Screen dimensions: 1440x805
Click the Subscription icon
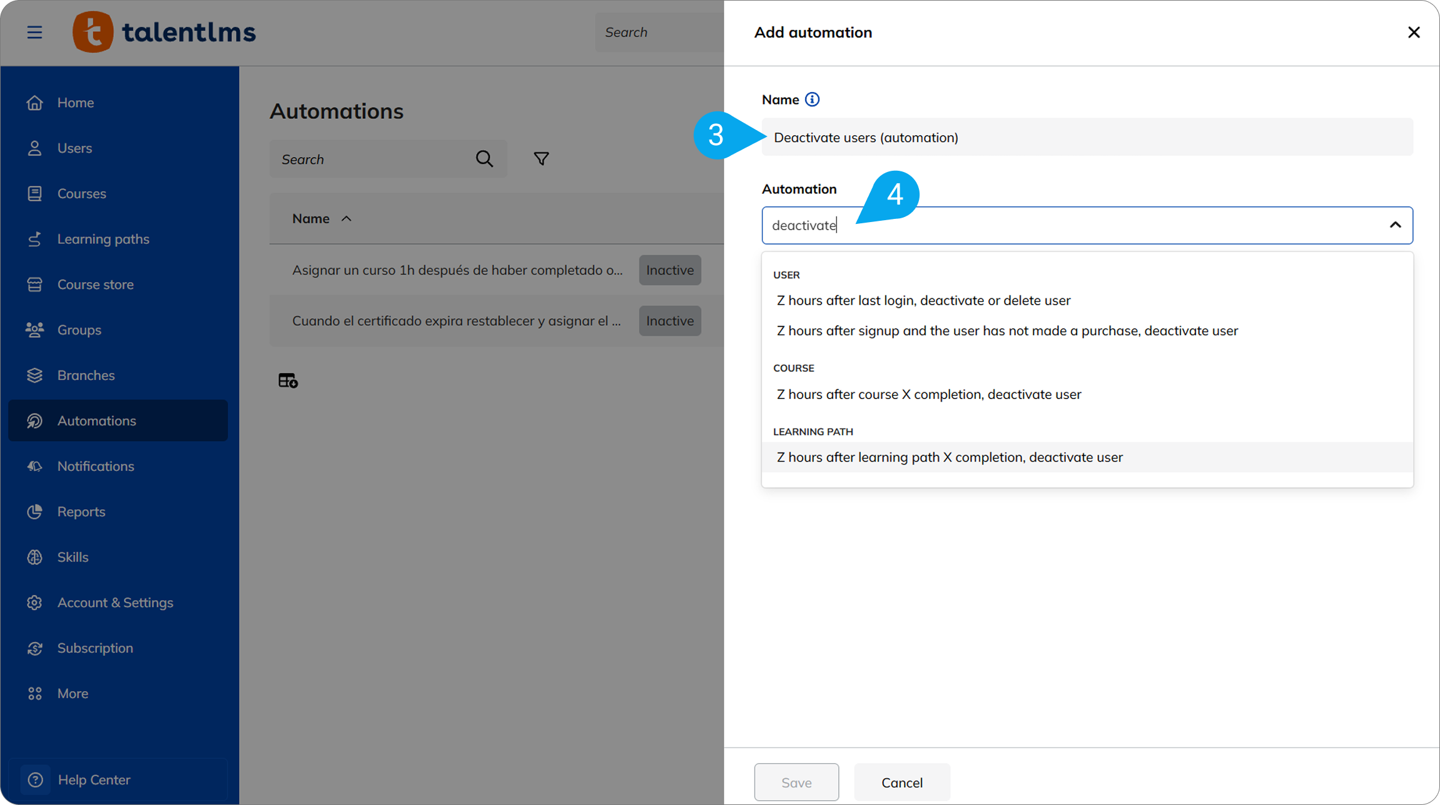[34, 648]
